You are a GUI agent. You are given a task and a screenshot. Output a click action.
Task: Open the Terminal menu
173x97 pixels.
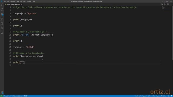[29, 1]
